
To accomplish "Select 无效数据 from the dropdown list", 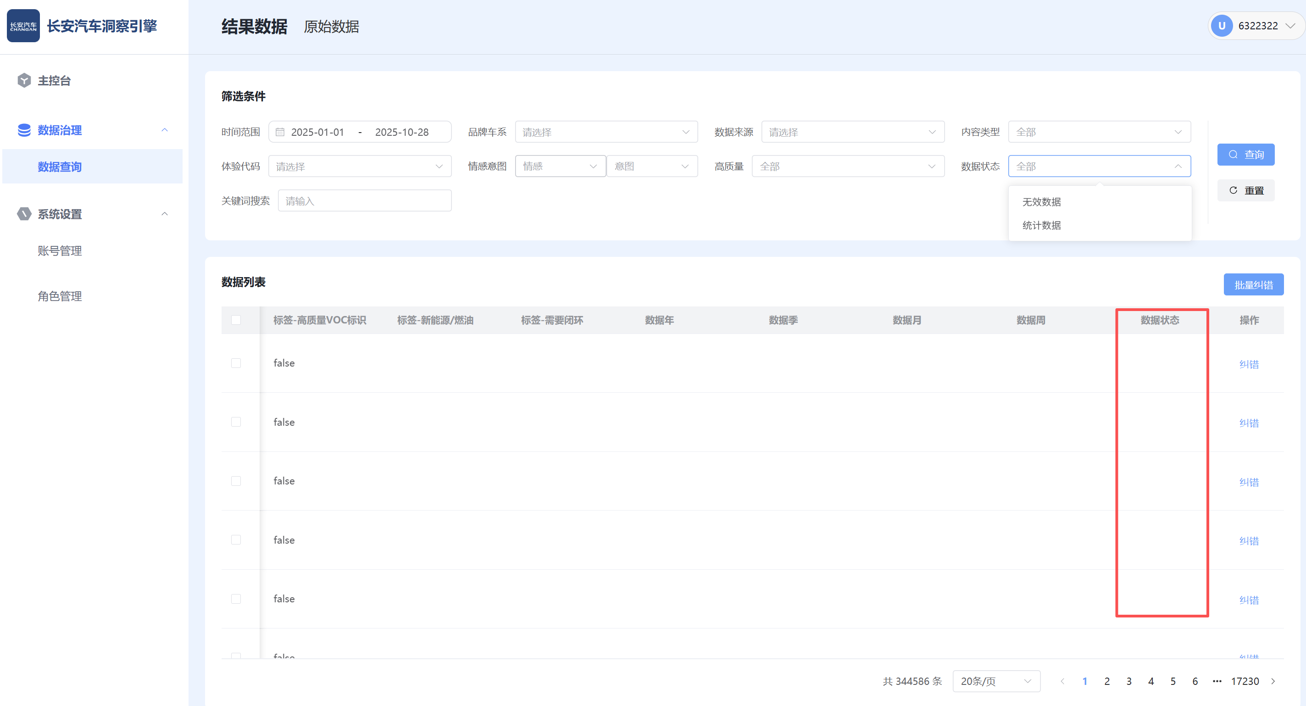I will click(1041, 202).
